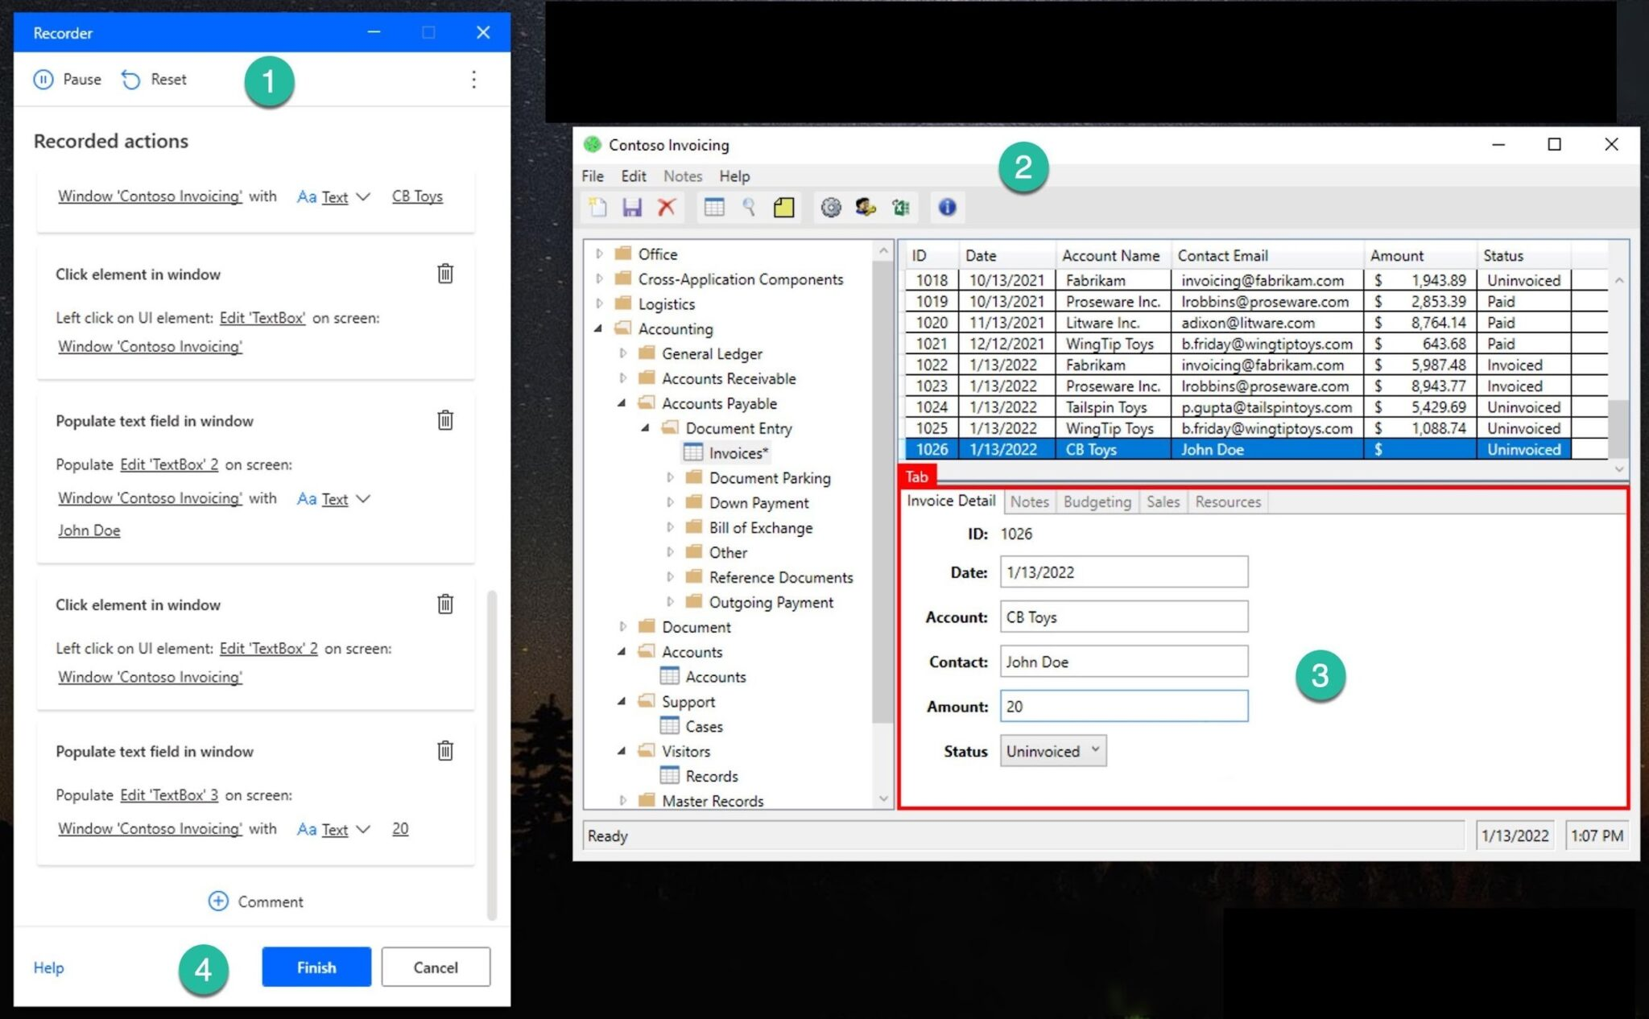1649x1019 pixels.
Task: Switch to the Budgeting tab in Invoice Detail
Action: pyautogui.click(x=1095, y=501)
